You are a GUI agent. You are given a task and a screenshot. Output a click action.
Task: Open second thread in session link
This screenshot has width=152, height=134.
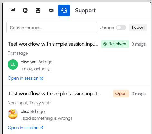[x=26, y=128]
